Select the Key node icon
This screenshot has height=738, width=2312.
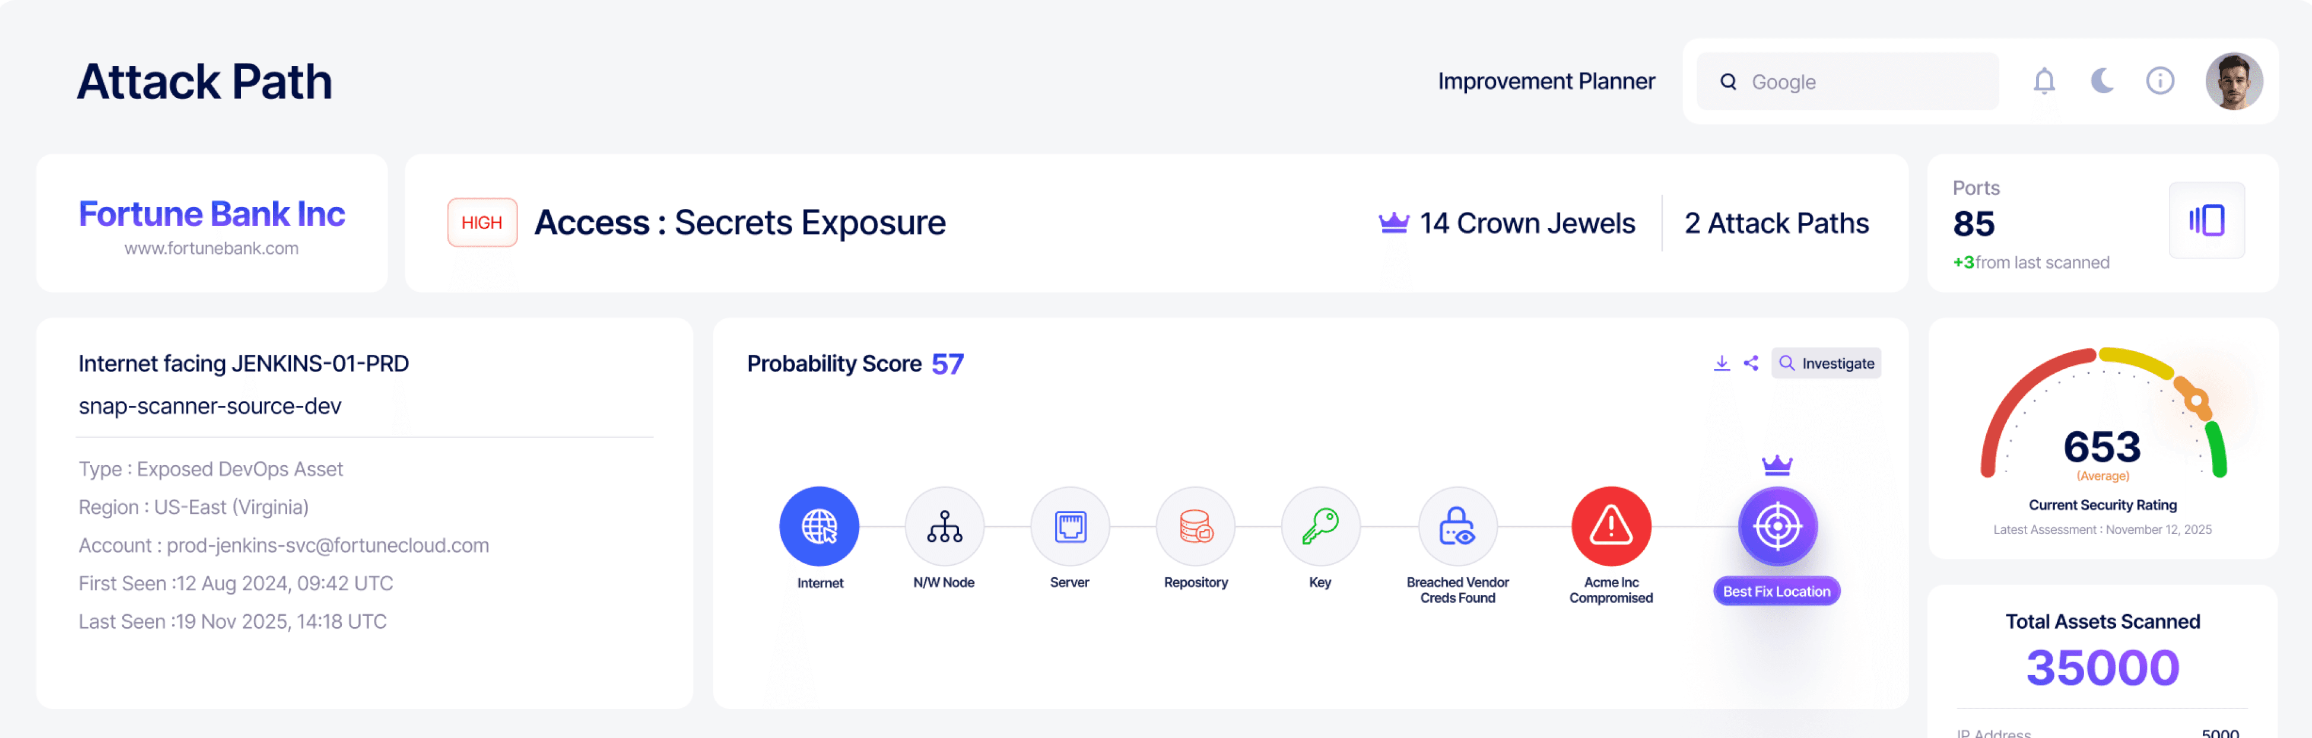(1320, 526)
